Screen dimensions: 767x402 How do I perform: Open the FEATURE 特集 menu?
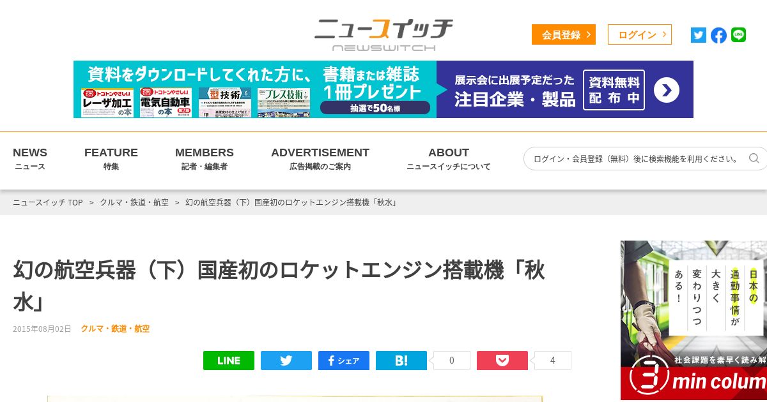click(x=111, y=159)
